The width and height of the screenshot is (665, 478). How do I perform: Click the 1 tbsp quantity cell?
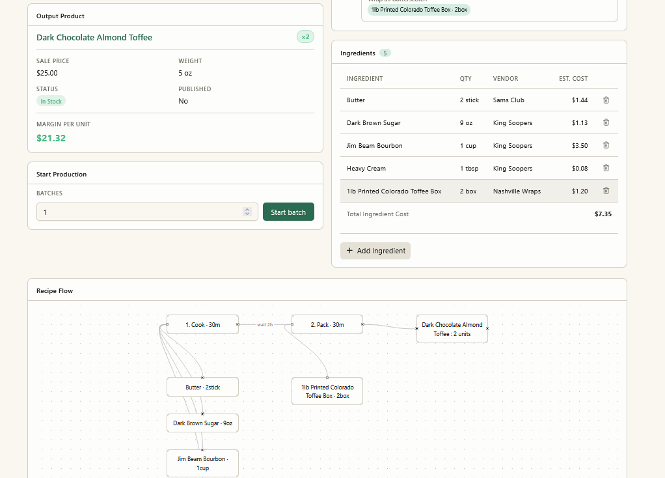coord(469,169)
